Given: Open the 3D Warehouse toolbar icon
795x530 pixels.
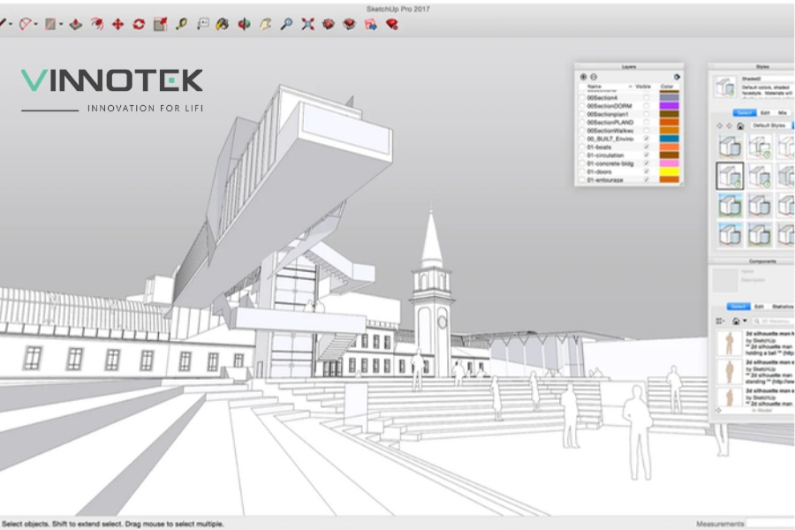Looking at the screenshot, I should click(329, 24).
